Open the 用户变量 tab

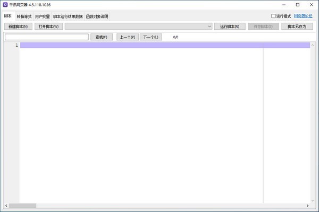tap(43, 16)
